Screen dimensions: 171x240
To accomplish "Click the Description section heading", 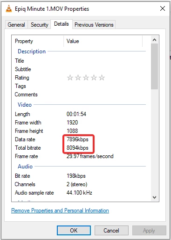I will coord(32,51).
